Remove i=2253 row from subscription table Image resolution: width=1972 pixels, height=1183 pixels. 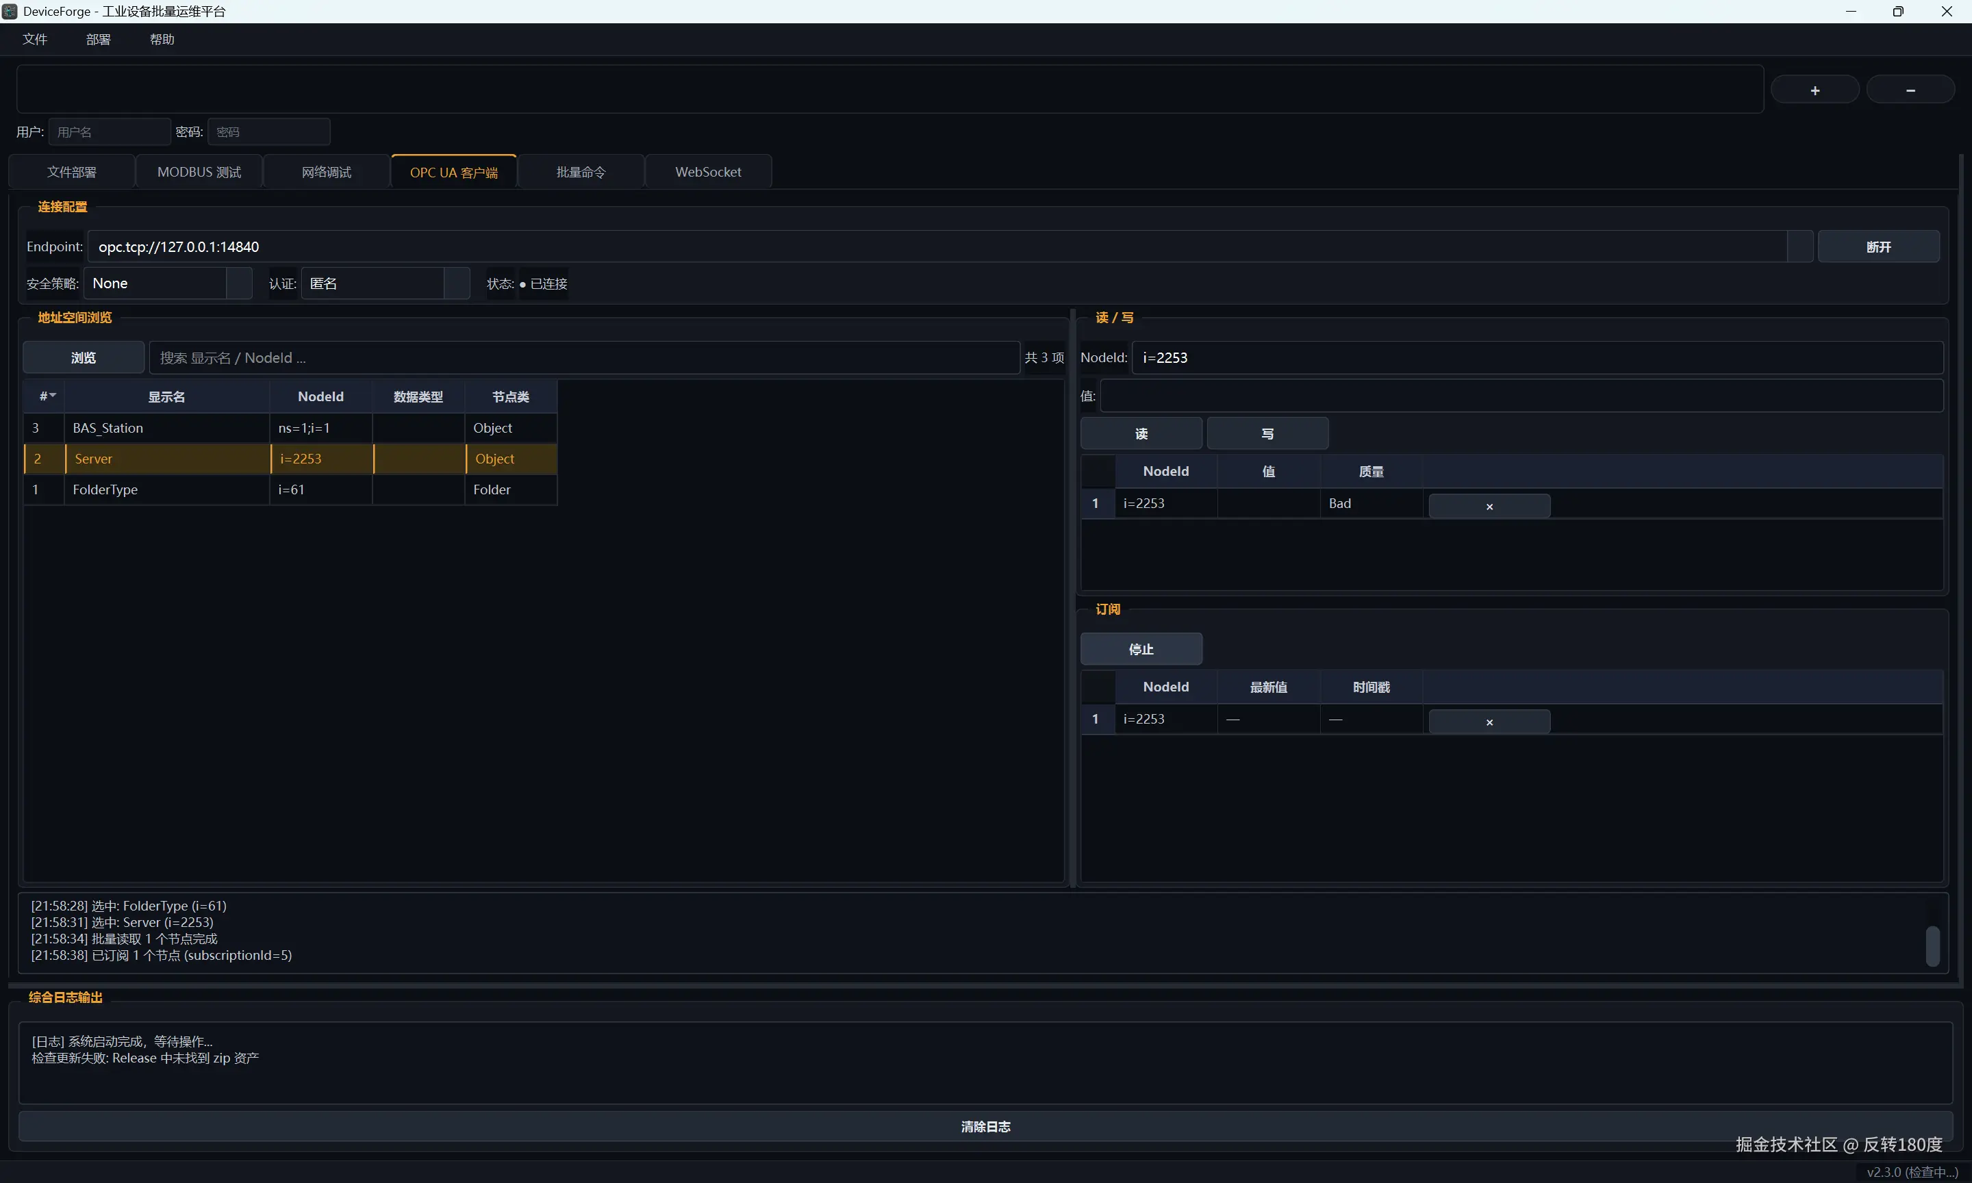(x=1489, y=722)
